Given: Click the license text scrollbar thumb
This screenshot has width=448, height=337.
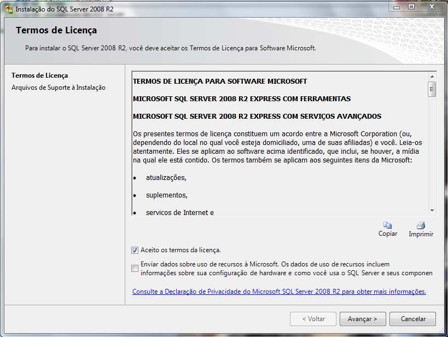Looking at the screenshot, I should click(432, 89).
